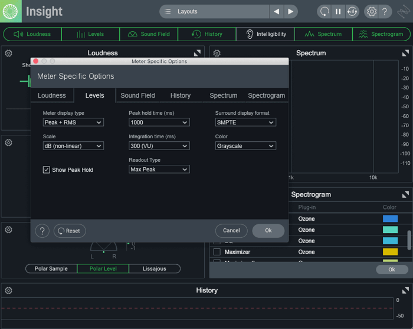Toggle the Intelligibility meter button
This screenshot has height=329, width=413.
tap(265, 34)
